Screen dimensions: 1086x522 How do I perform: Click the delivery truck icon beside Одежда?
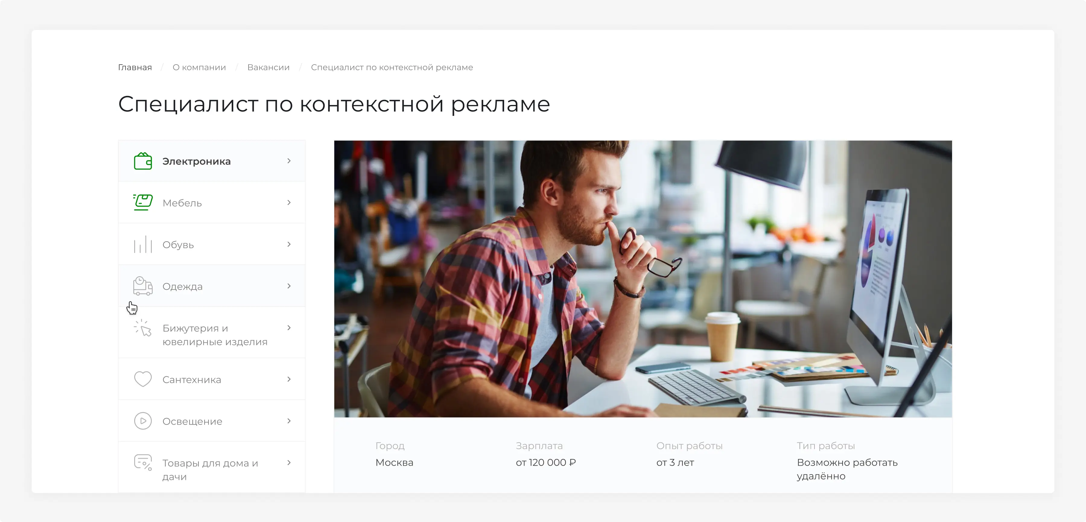[142, 286]
